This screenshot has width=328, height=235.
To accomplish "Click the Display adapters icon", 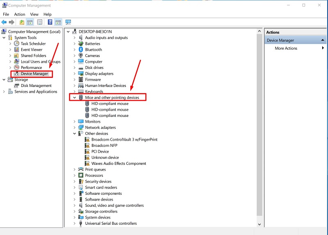I will pos(81,73).
